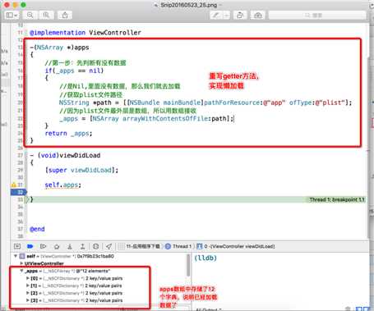Click the Step Over debug button

pyautogui.click(x=57, y=246)
